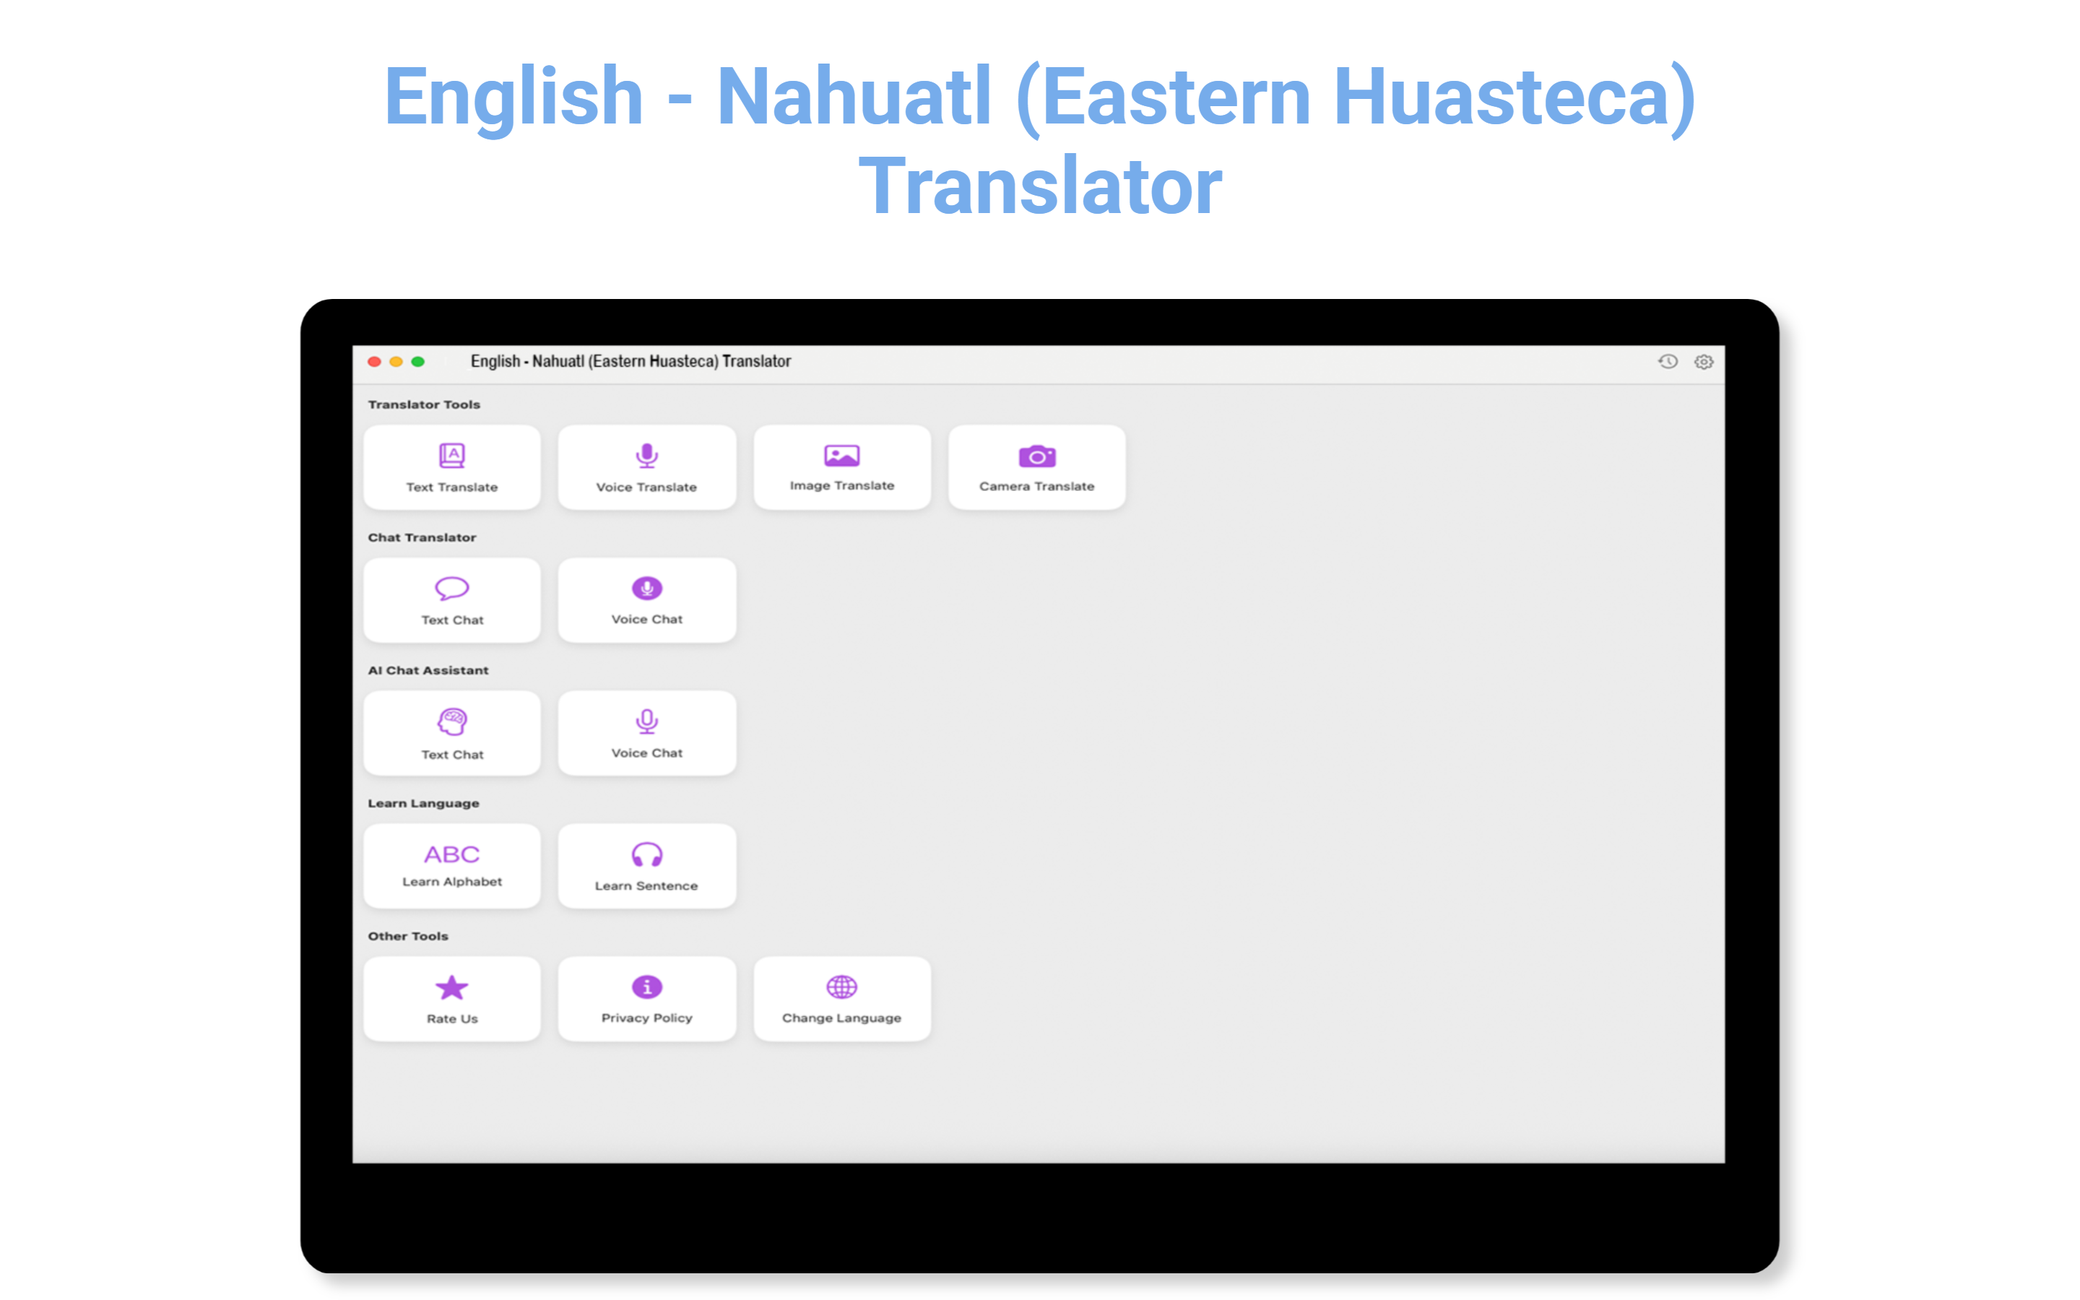Open the Learn Sentence headphones card

click(x=646, y=866)
